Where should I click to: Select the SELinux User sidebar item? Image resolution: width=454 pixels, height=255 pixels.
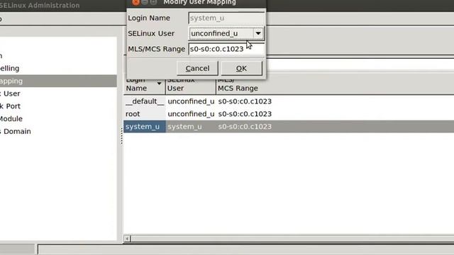pos(58,93)
